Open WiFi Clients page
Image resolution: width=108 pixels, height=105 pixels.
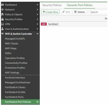[20, 44]
